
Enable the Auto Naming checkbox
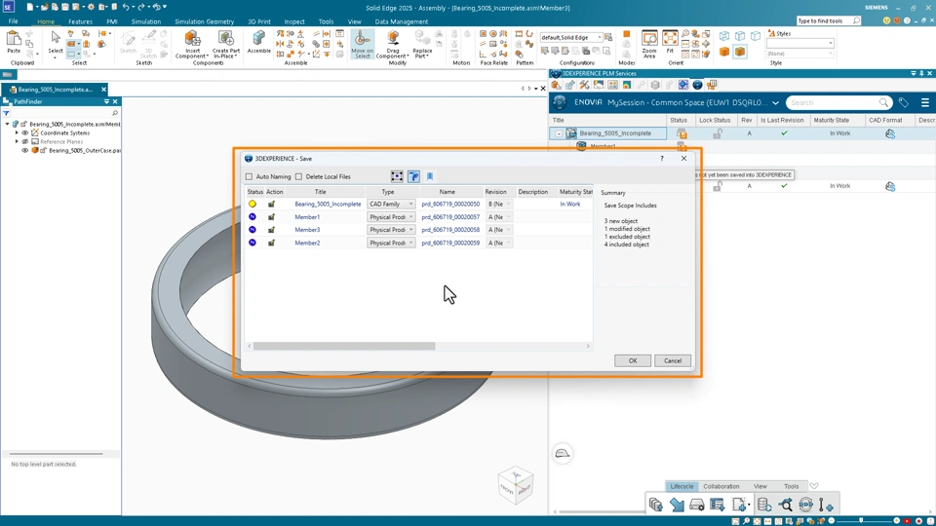tap(250, 176)
